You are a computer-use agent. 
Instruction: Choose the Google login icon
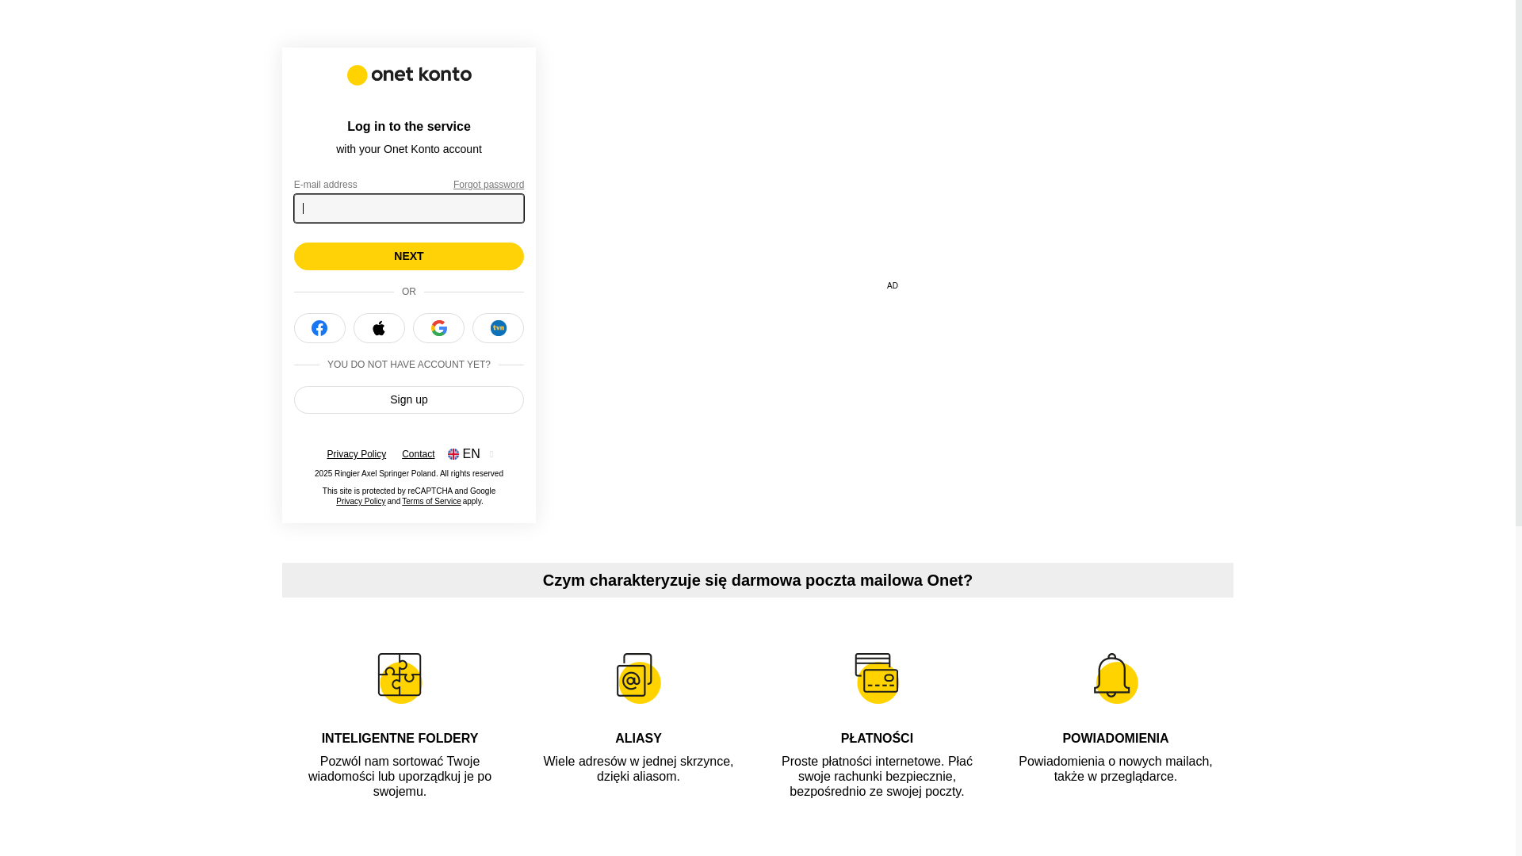pos(438,328)
